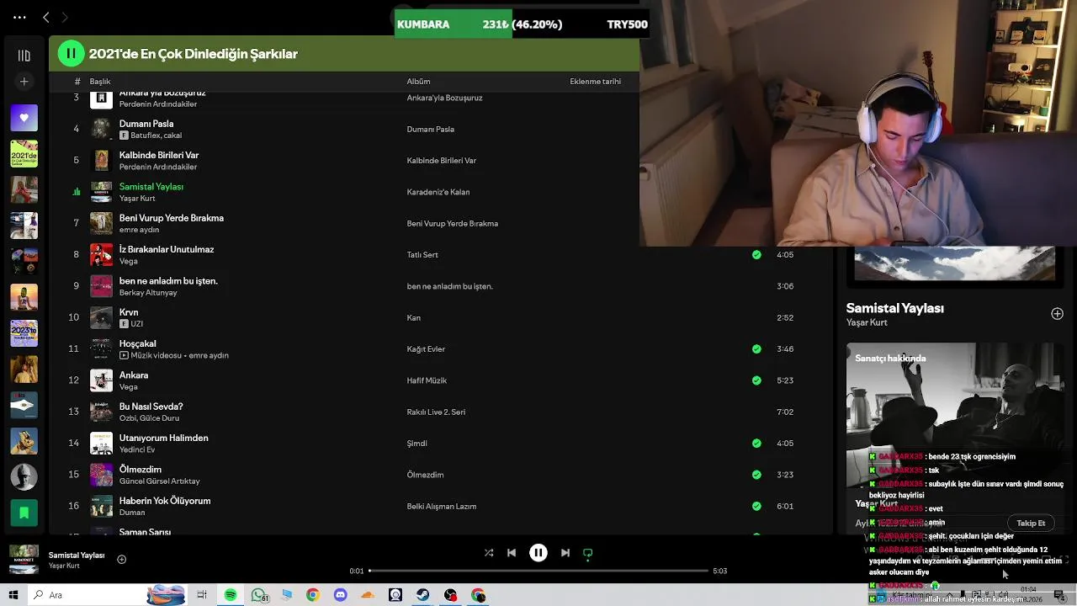Open Your Library sidebar icon
This screenshot has height=606, width=1077.
click(x=24, y=56)
